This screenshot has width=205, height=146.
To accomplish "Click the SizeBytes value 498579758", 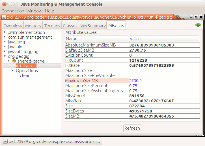I will (164, 111).
